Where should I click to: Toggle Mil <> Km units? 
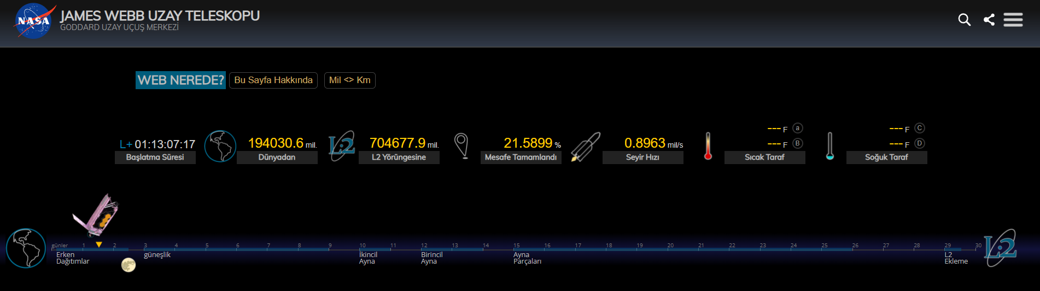point(350,80)
